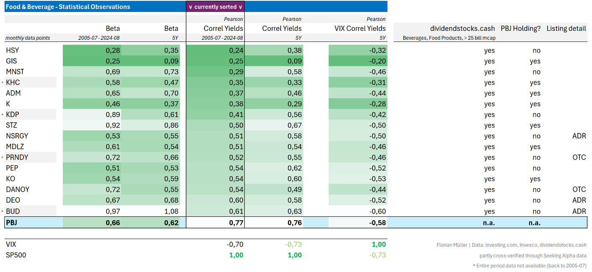Select HSY long-term Beta value 0,28
Viewport: 592px width, 272px height.
point(113,50)
